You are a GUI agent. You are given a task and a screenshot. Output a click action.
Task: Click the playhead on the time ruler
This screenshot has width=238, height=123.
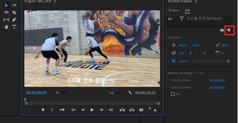pos(25,100)
